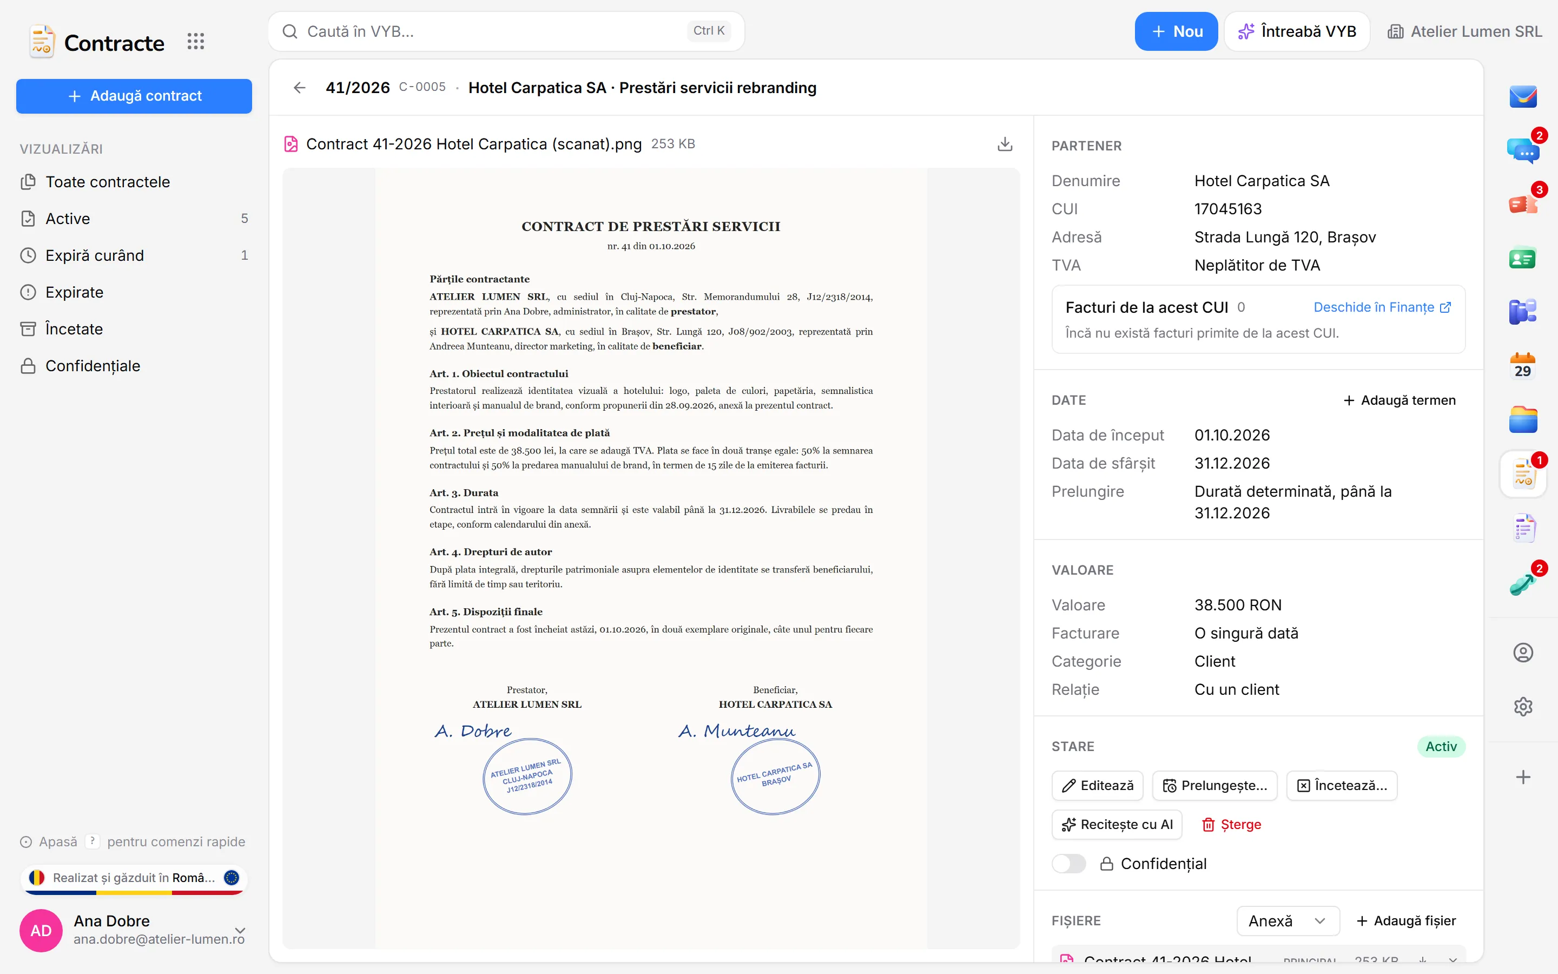Show the Expiră curând view

(x=134, y=256)
